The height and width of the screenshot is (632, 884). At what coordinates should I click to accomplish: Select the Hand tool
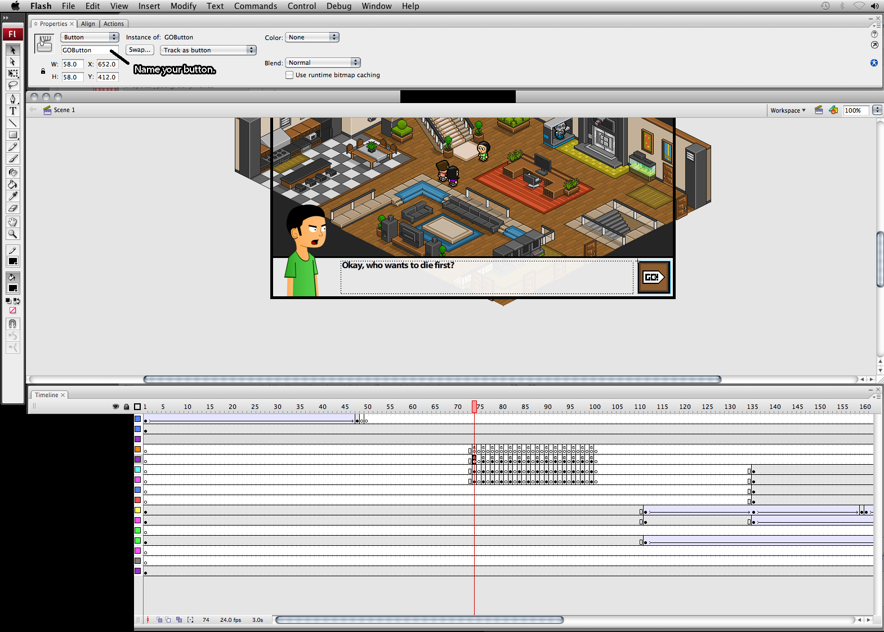coord(13,222)
